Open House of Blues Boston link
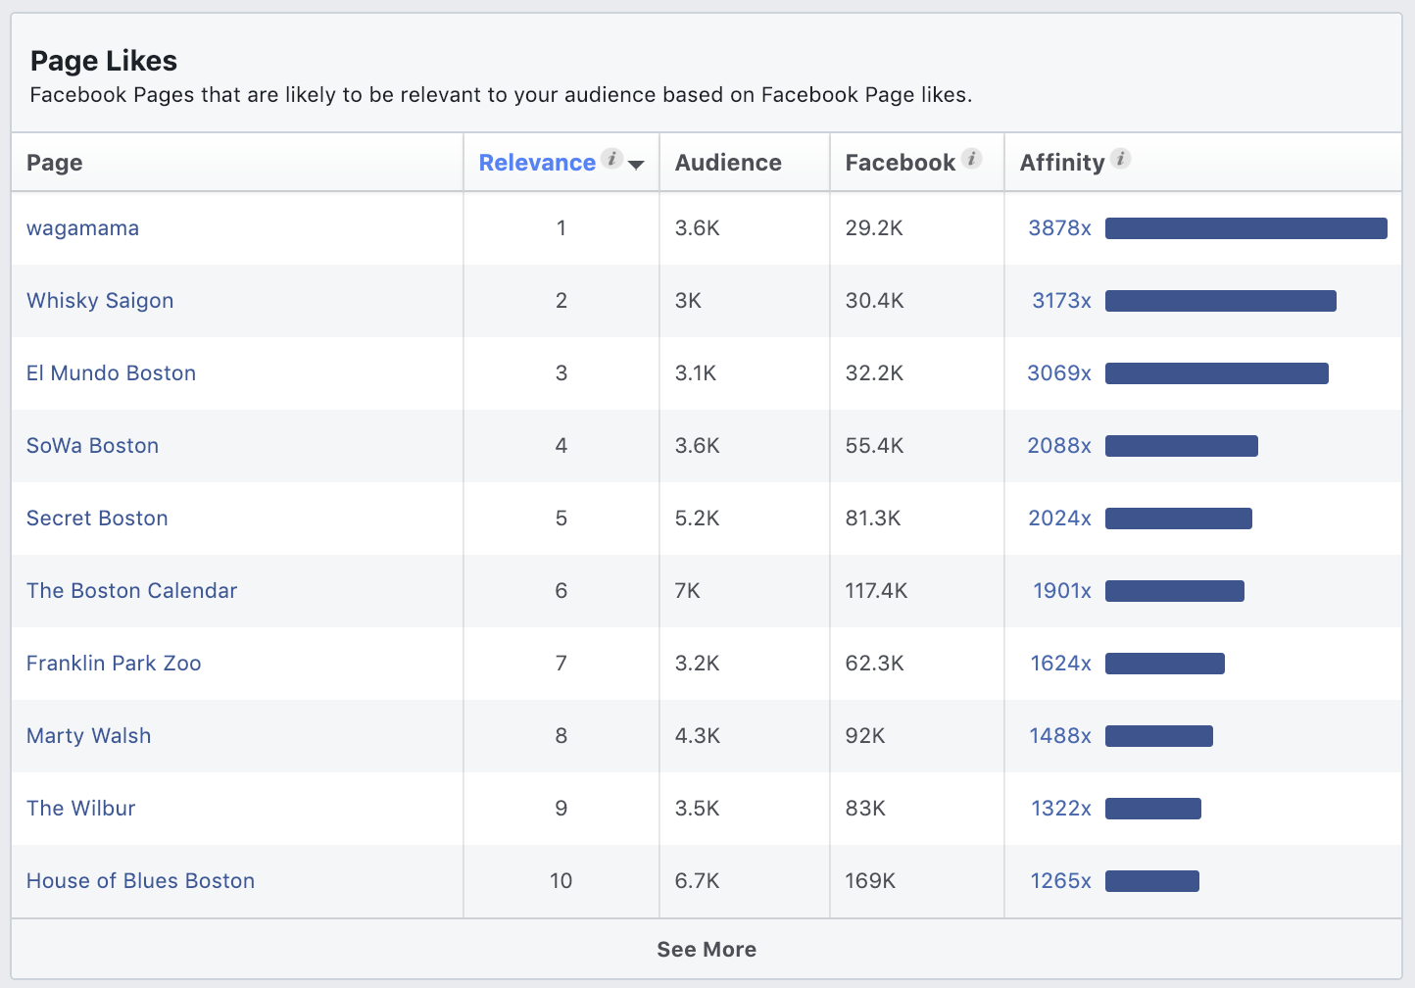 [140, 881]
